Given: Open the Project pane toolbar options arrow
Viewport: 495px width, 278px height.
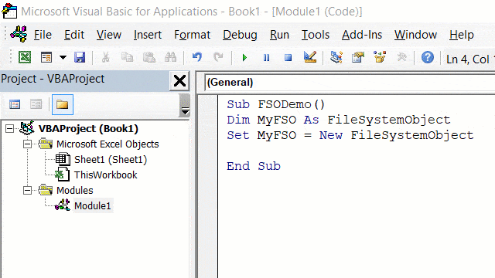Looking at the screenshot, I should (x=185, y=111).
